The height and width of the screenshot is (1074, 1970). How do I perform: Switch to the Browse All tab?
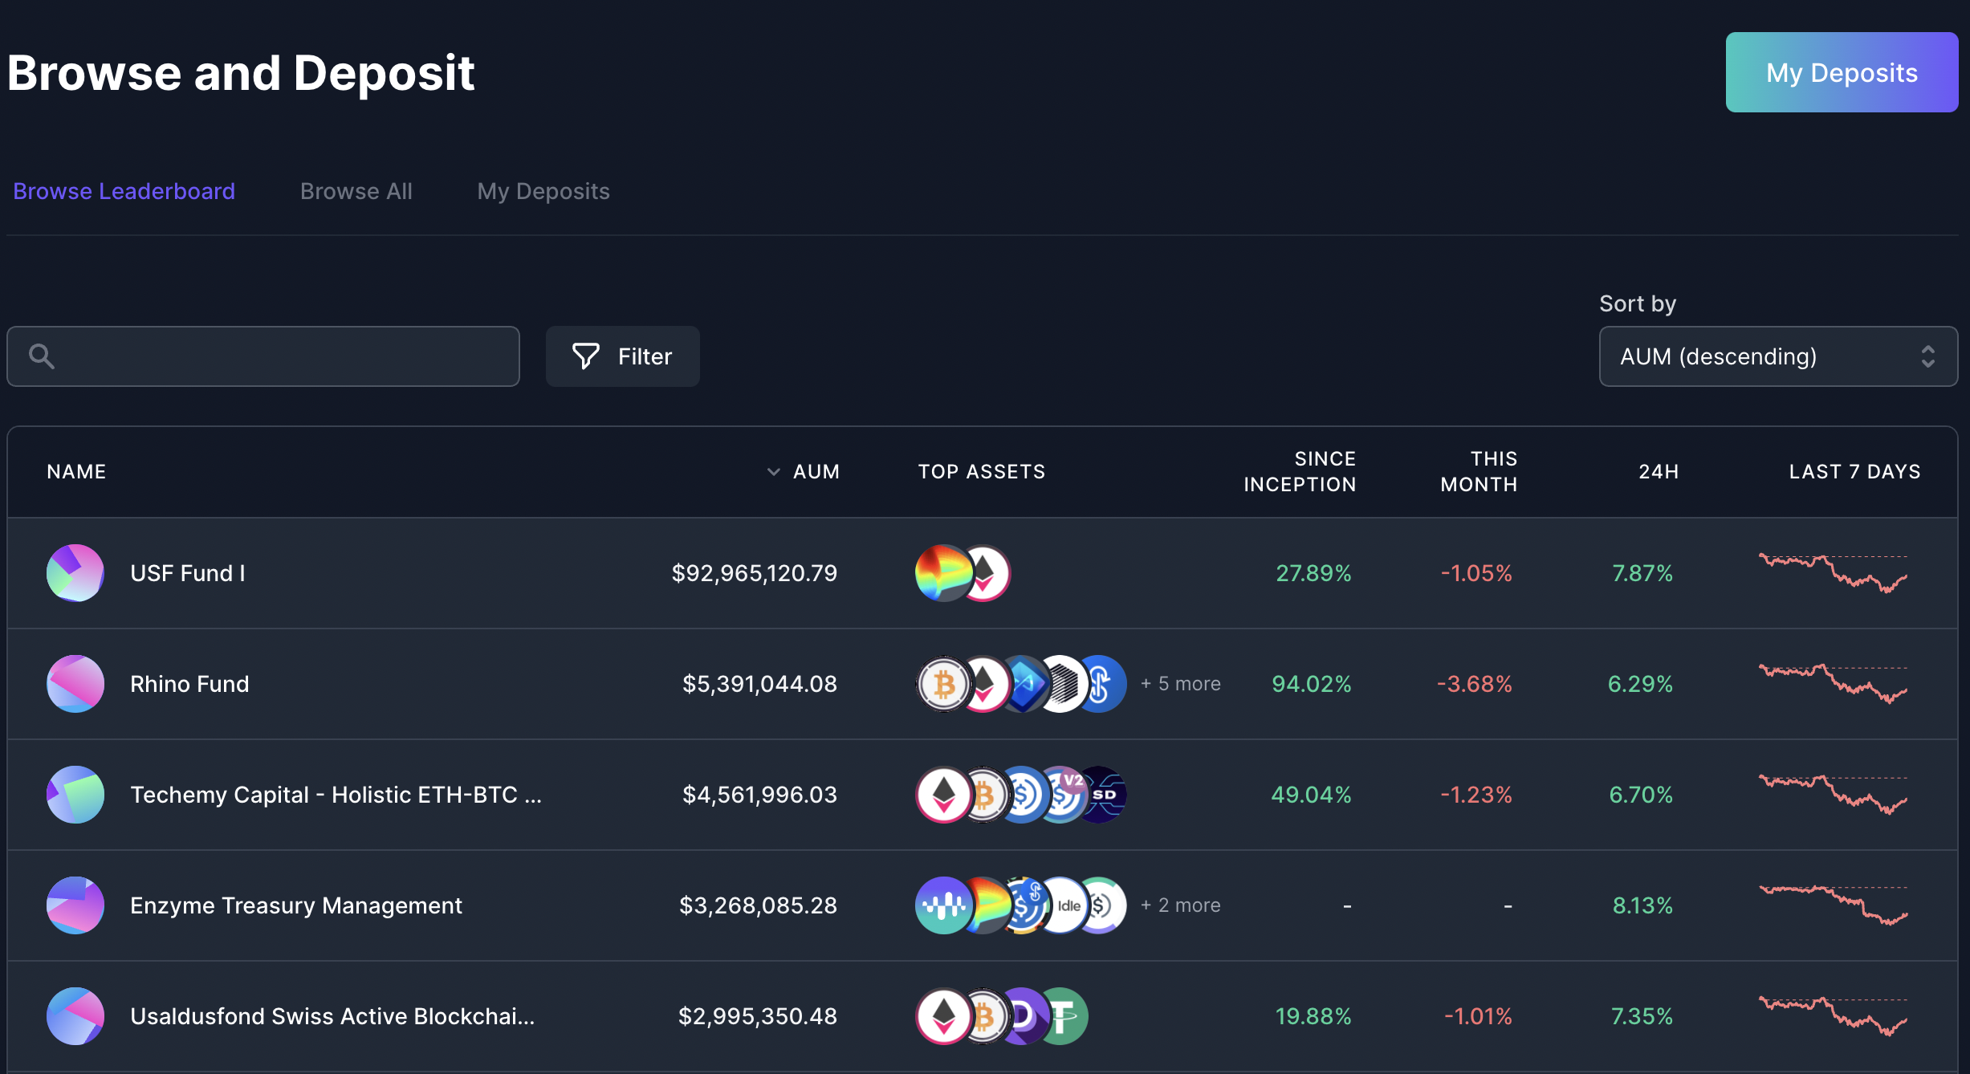[356, 191]
